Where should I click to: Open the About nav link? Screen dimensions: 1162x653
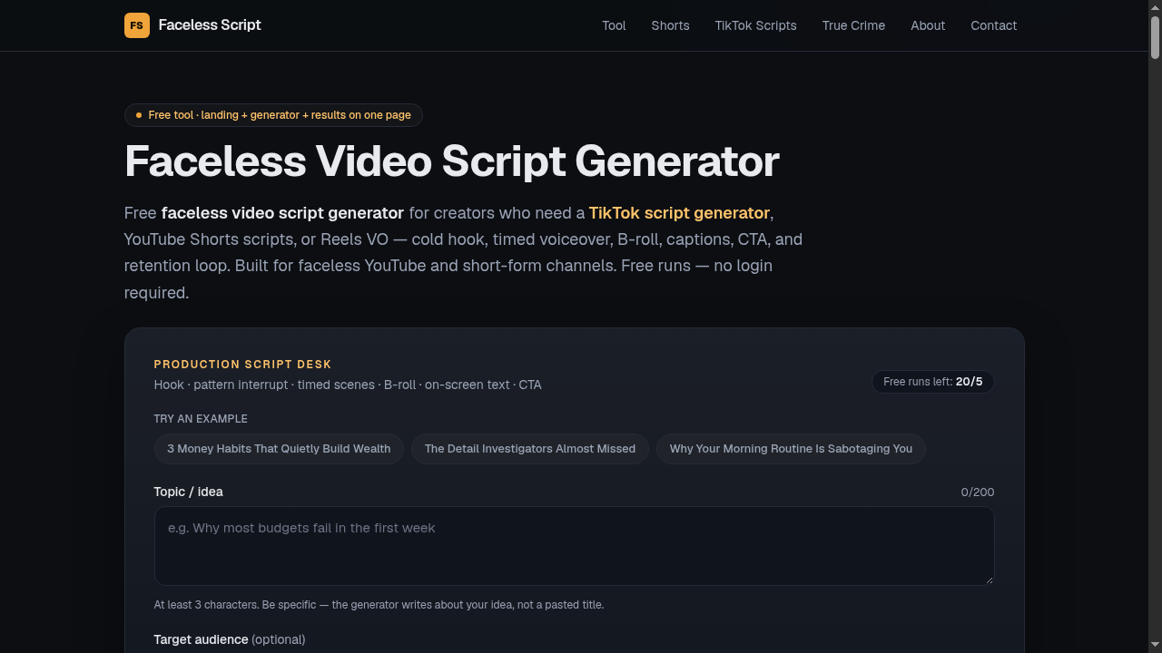click(928, 25)
